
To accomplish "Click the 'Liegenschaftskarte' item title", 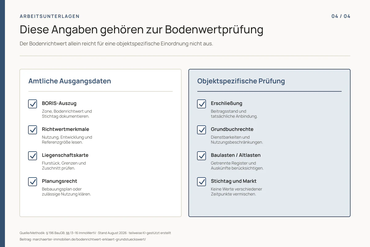I will 65,155.
